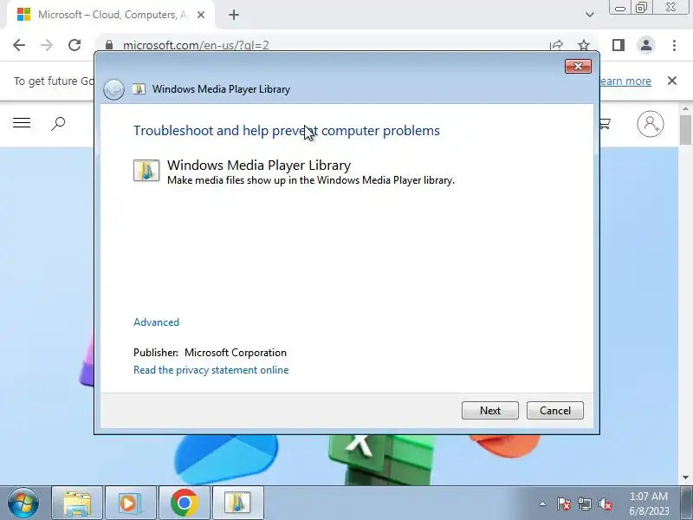Open the Microsoft shopping cart
Image resolution: width=693 pixels, height=520 pixels.
(x=605, y=123)
